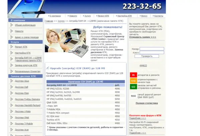
Task: Click the 'Отправить заявку >>>' link
Action: 143,37
